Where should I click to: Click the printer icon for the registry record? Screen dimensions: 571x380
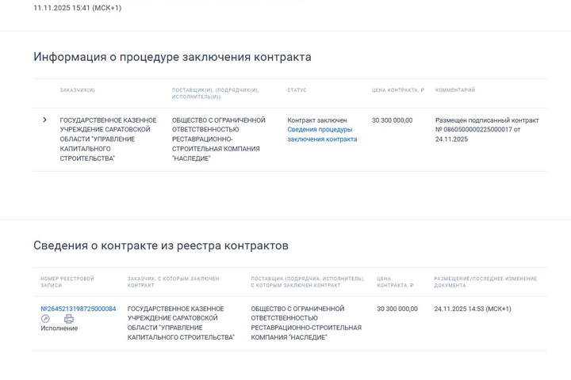coord(69,319)
